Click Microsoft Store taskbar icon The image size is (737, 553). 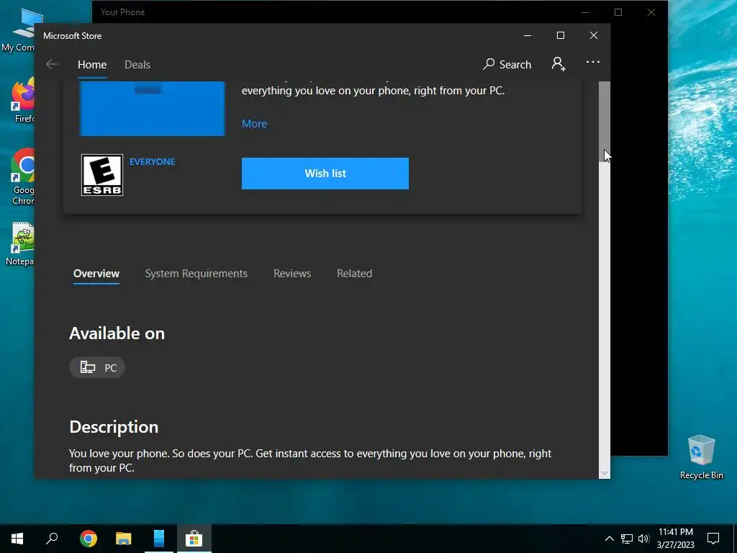(194, 539)
